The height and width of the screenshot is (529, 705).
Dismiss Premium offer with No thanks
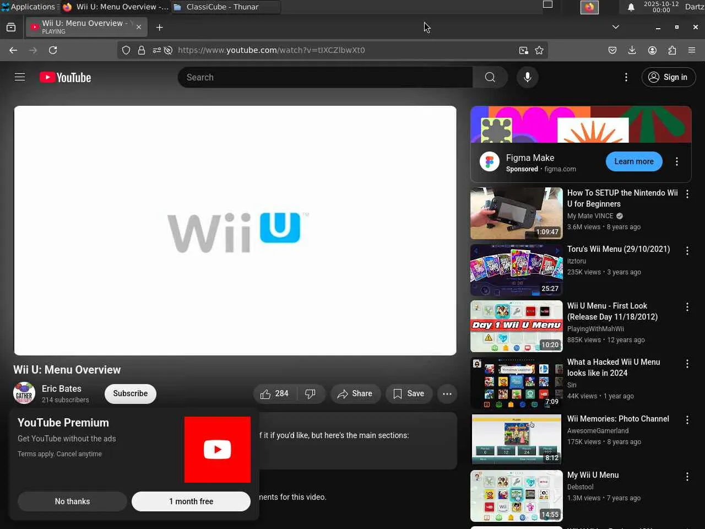coord(72,501)
